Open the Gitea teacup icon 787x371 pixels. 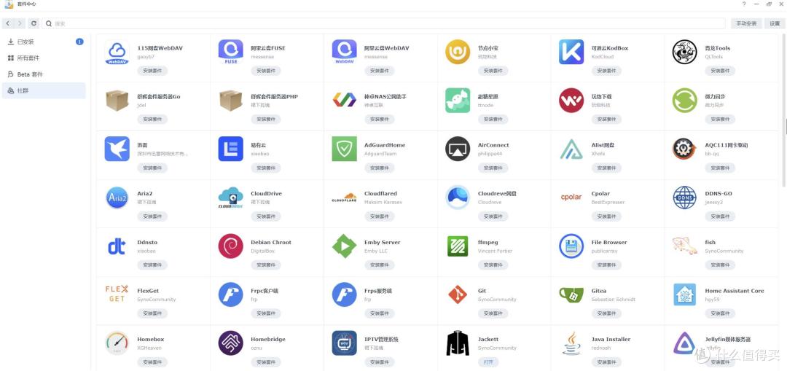tap(571, 294)
